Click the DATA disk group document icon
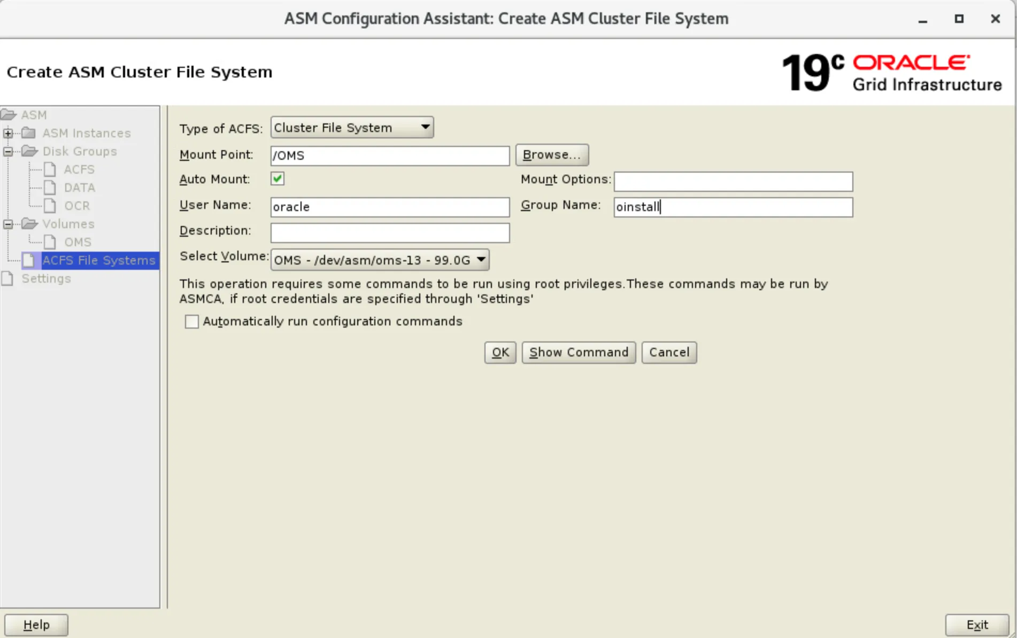This screenshot has height=638, width=1017. (x=50, y=188)
